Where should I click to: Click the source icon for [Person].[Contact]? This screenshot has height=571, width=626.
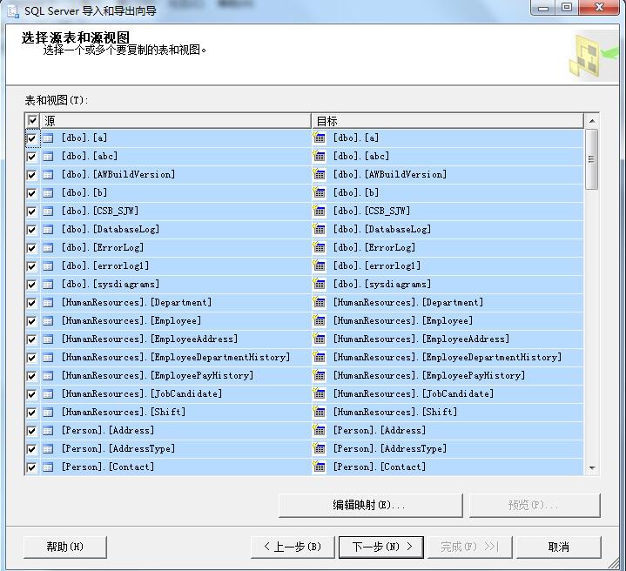point(48,467)
